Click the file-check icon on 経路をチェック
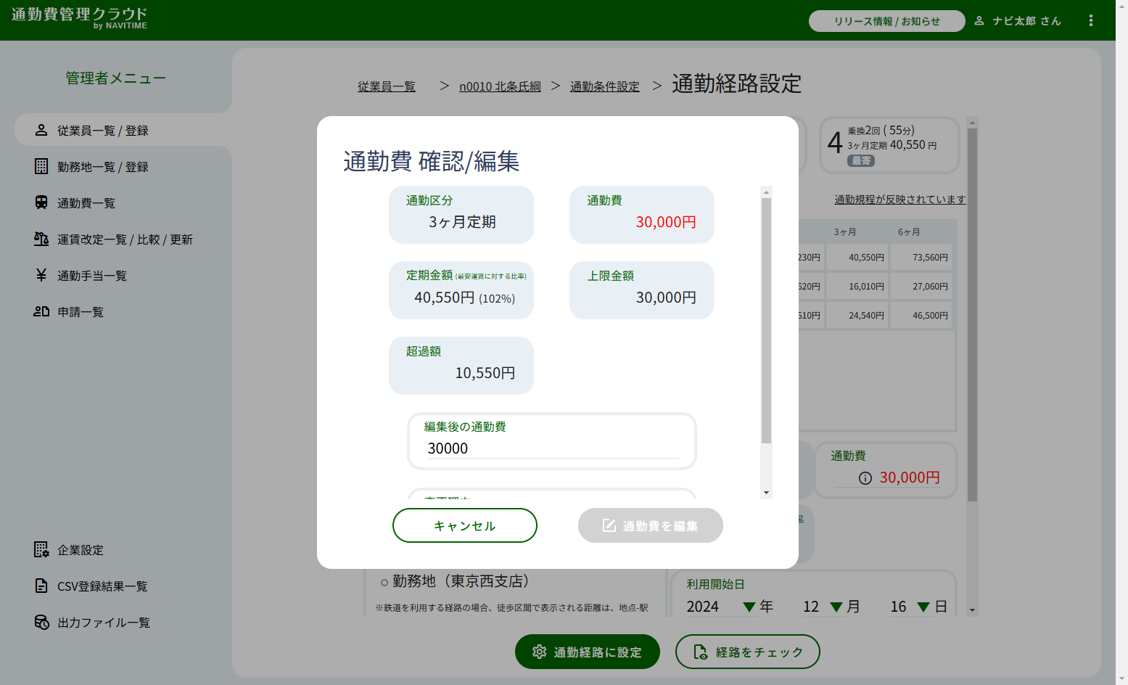The height and width of the screenshot is (685, 1128). pos(700,652)
